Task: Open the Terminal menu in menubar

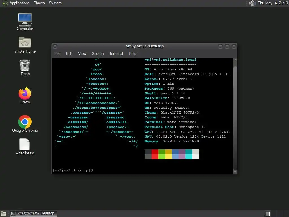Action: point(116,53)
